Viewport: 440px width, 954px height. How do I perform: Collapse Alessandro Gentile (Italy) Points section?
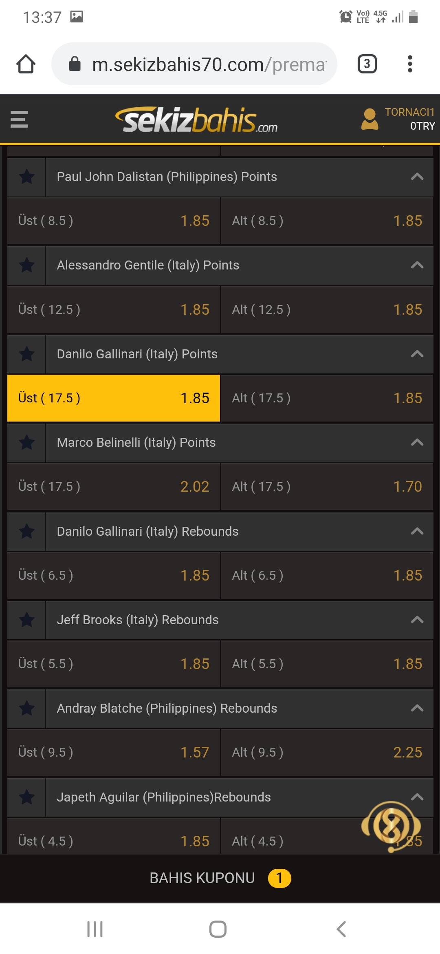(417, 265)
